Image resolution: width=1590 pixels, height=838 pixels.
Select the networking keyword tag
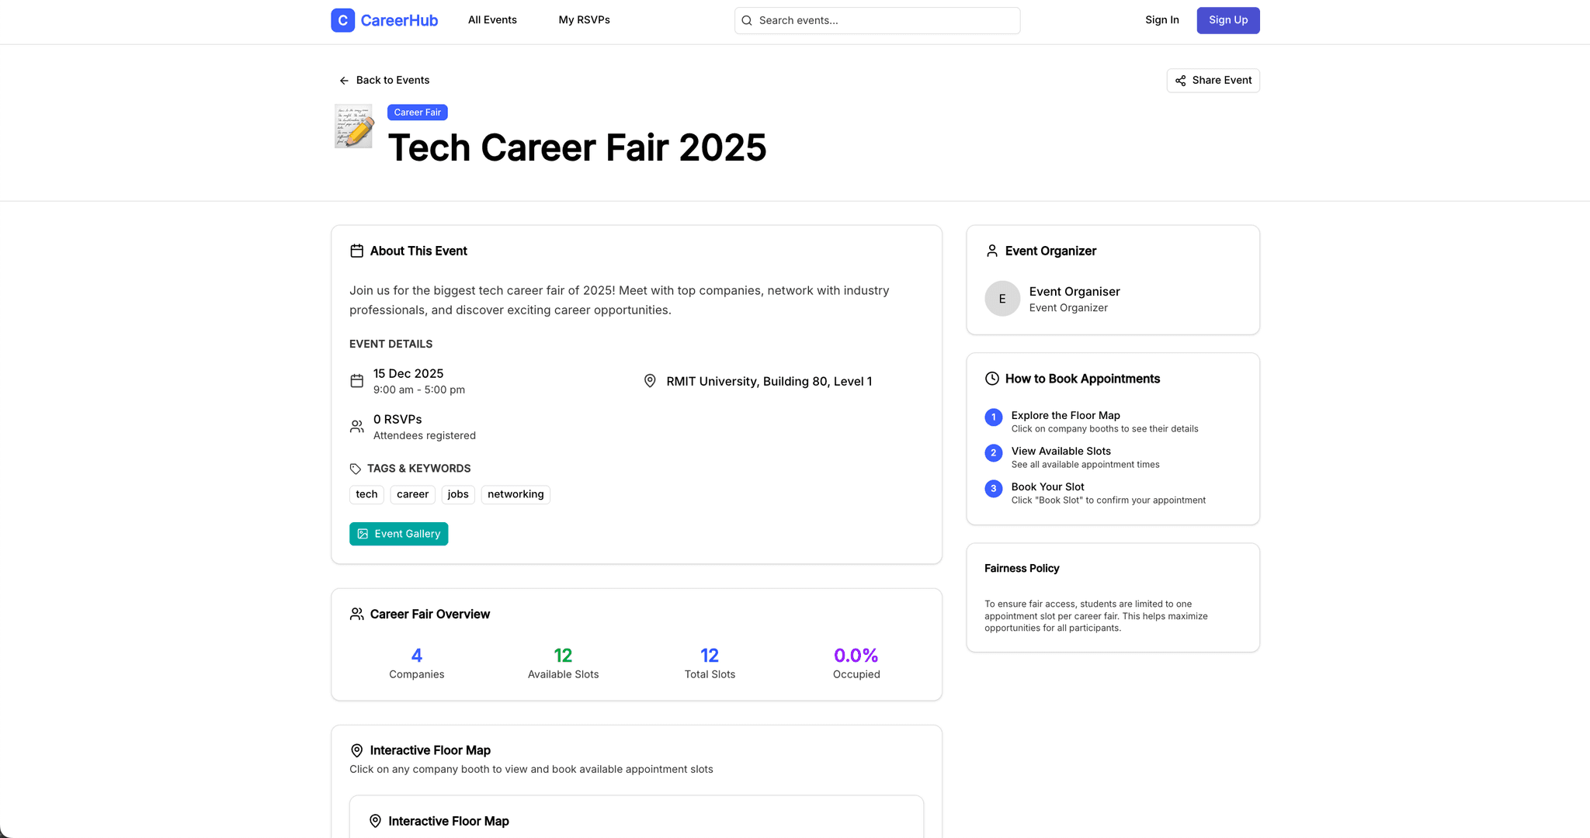tap(515, 494)
